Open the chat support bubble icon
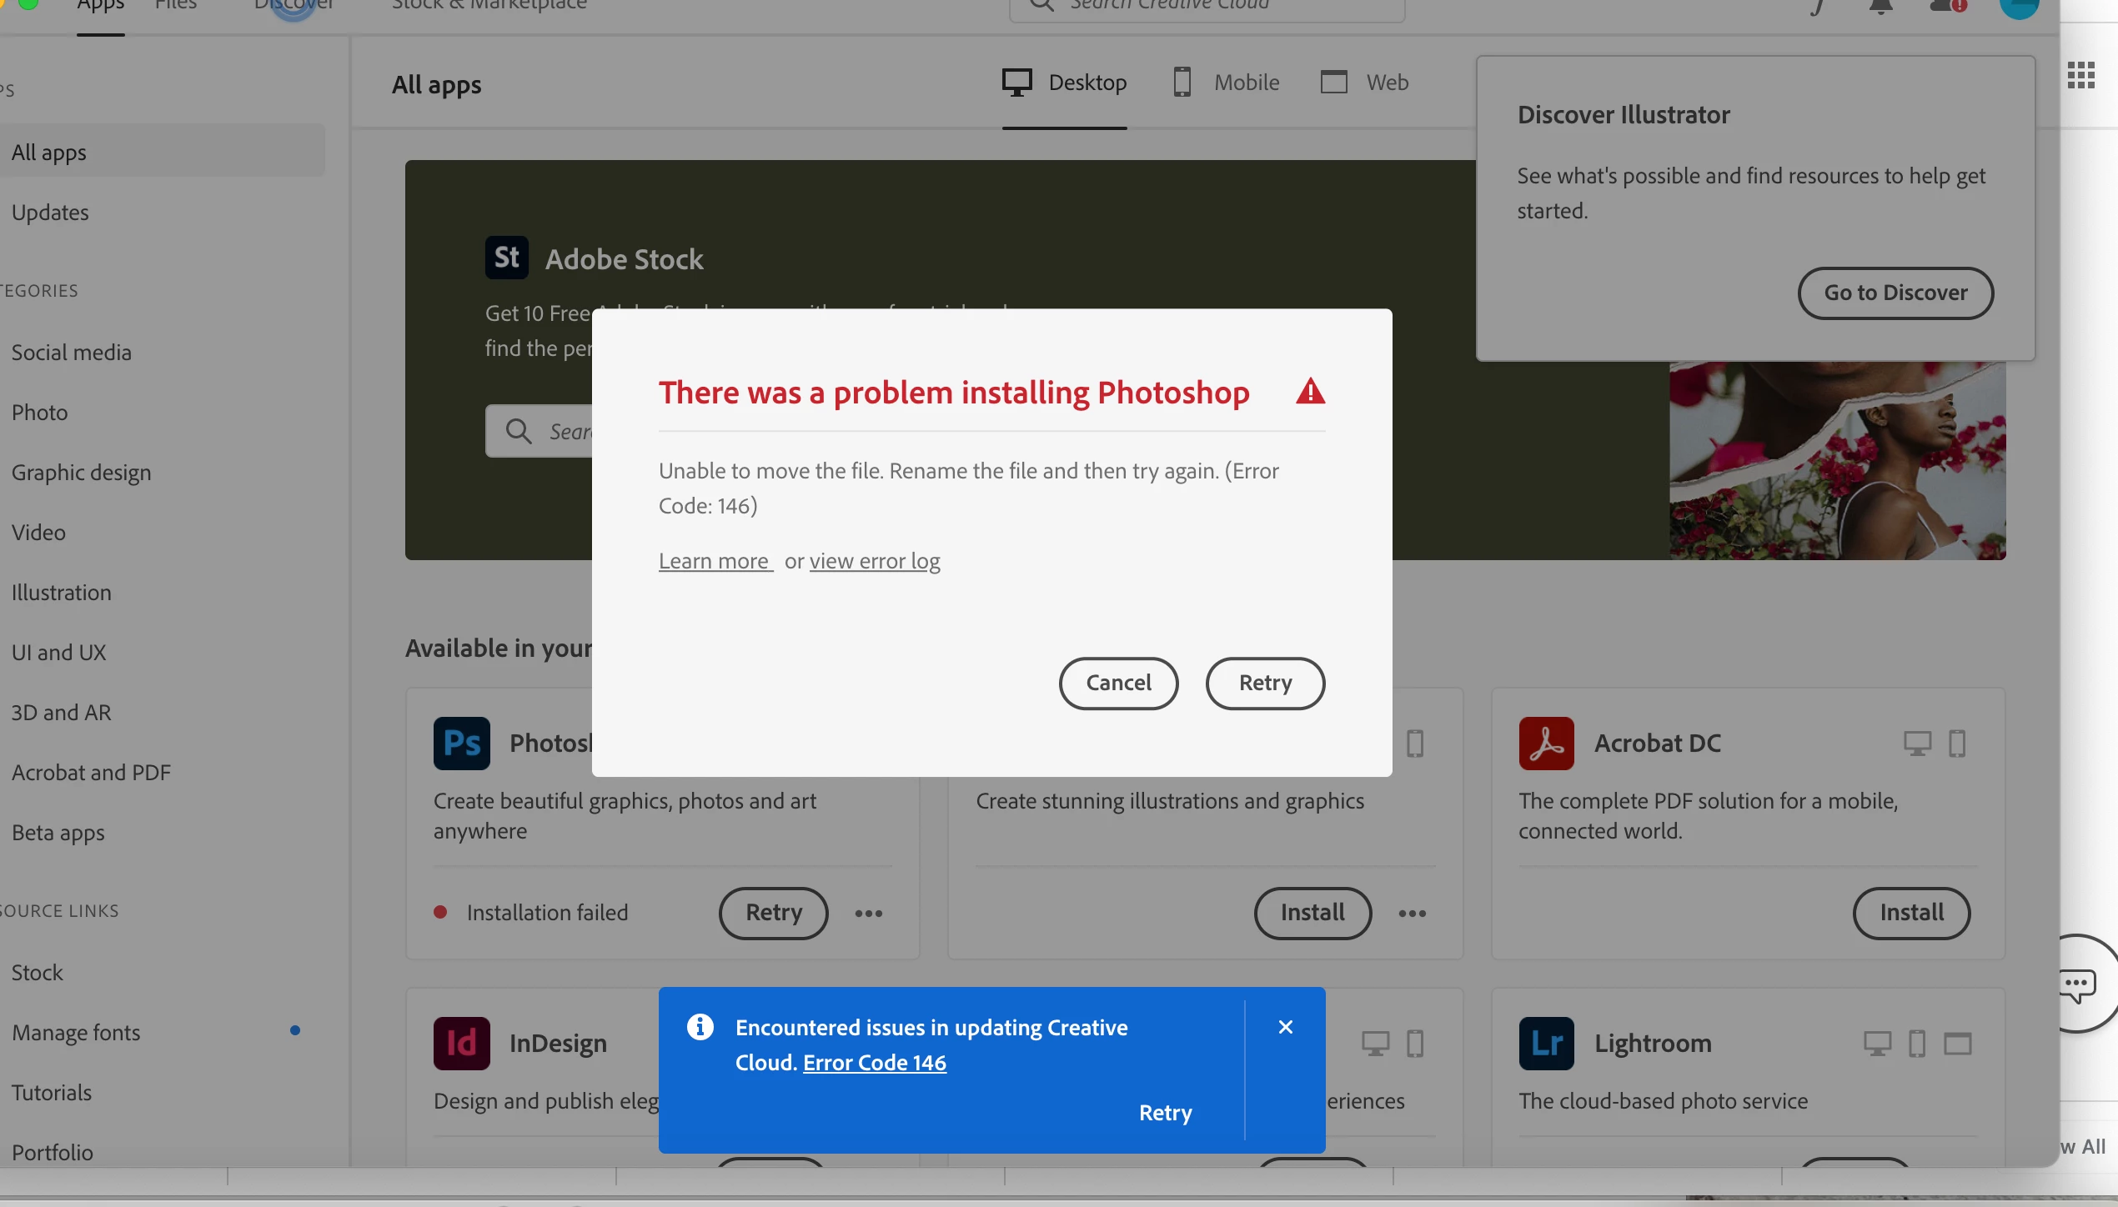2118x1207 pixels. pyautogui.click(x=2078, y=985)
